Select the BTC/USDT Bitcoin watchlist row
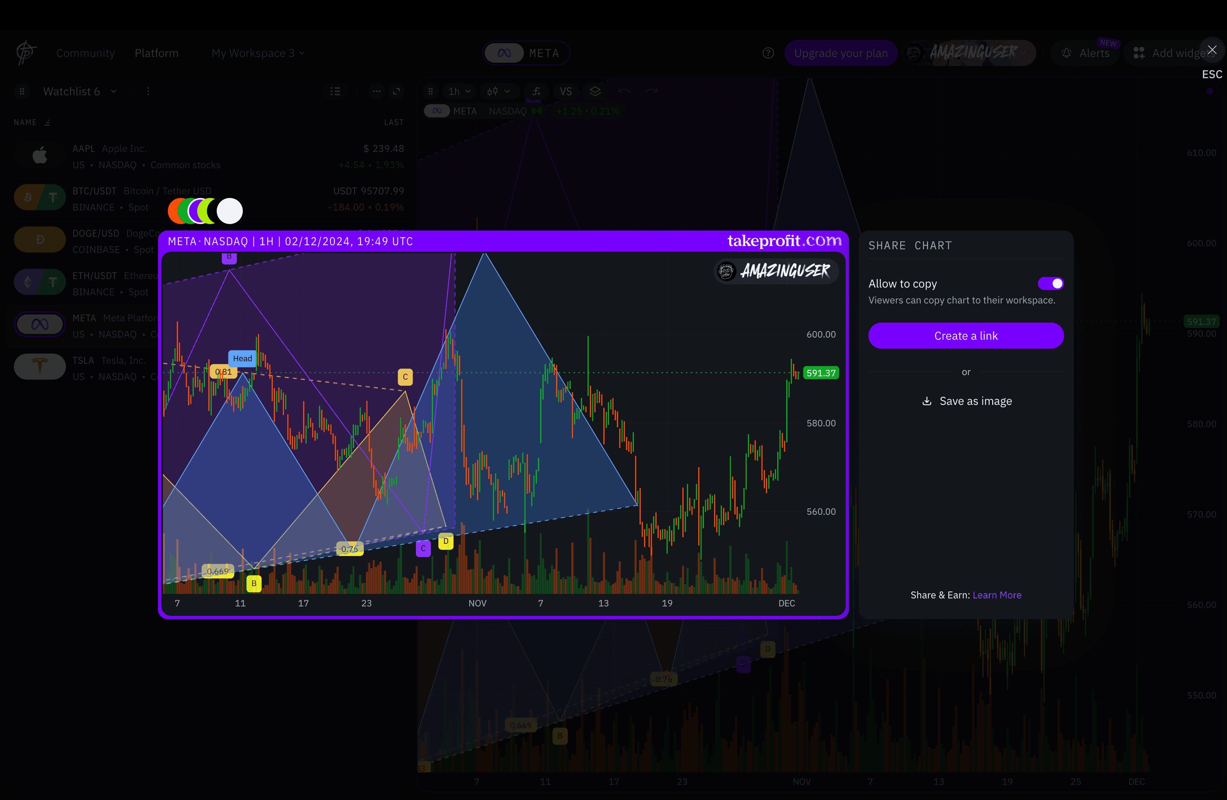This screenshot has width=1227, height=800. (209, 198)
